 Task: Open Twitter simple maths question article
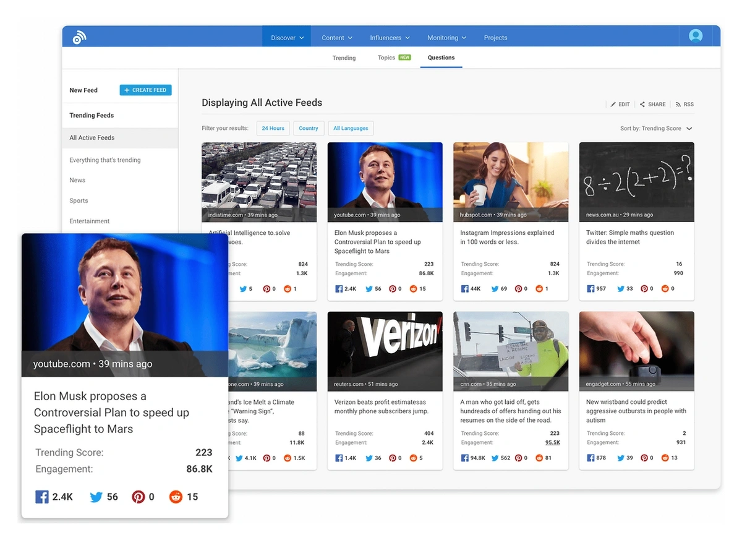tap(630, 238)
